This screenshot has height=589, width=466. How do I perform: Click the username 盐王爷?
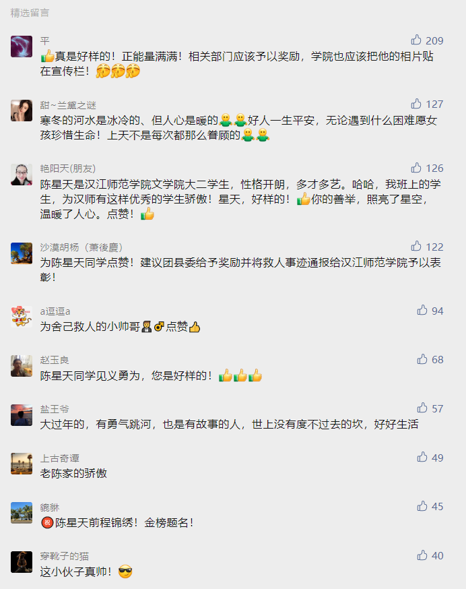(55, 409)
